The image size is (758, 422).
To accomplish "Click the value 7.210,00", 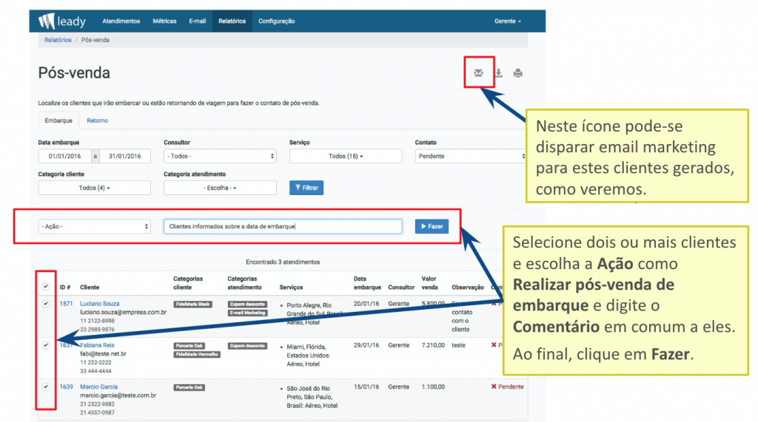I will (x=433, y=345).
